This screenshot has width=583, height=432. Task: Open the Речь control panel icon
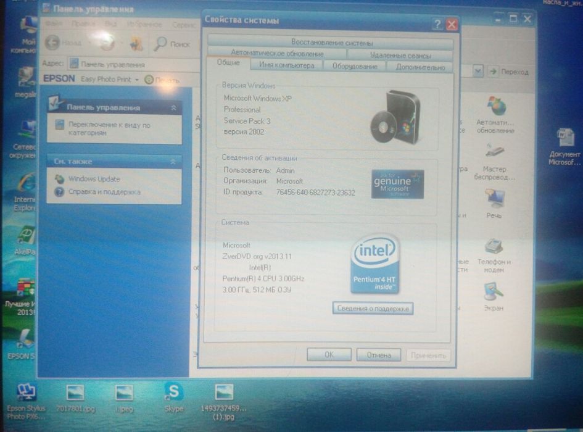click(x=494, y=204)
